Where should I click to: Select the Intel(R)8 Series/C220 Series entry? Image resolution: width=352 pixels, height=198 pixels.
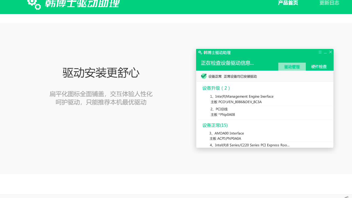[x=250, y=145]
